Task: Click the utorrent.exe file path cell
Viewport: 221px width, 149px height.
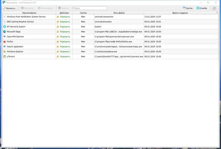Action: point(119,57)
